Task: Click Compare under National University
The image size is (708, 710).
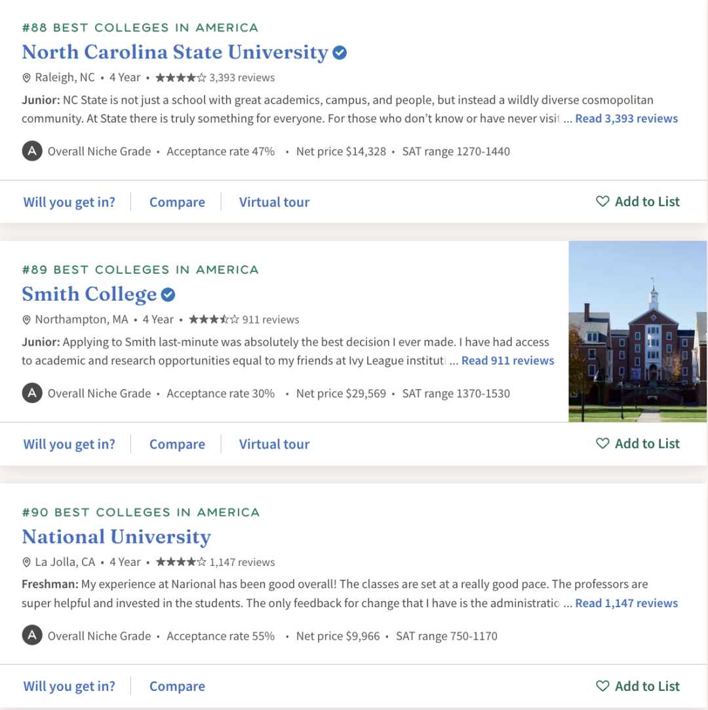Action: (x=177, y=687)
